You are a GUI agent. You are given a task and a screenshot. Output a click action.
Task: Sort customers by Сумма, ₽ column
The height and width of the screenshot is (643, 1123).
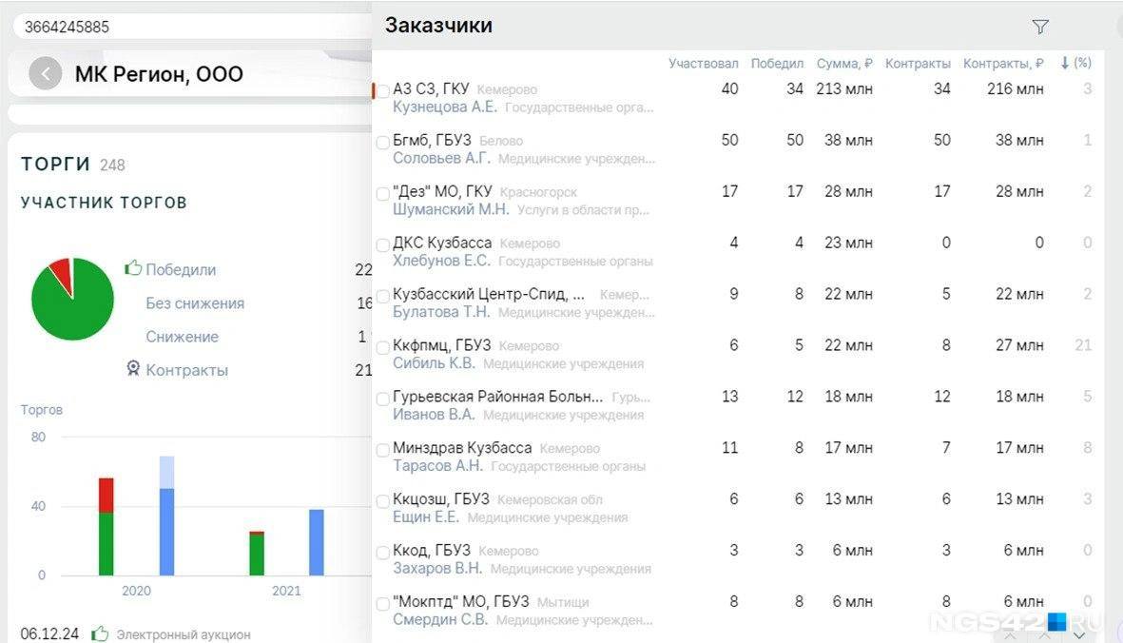pyautogui.click(x=843, y=64)
